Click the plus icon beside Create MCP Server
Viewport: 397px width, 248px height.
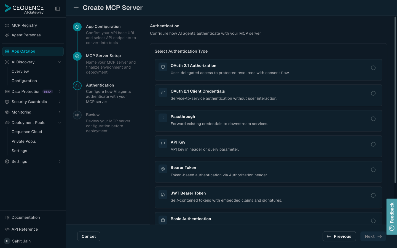pyautogui.click(x=76, y=8)
